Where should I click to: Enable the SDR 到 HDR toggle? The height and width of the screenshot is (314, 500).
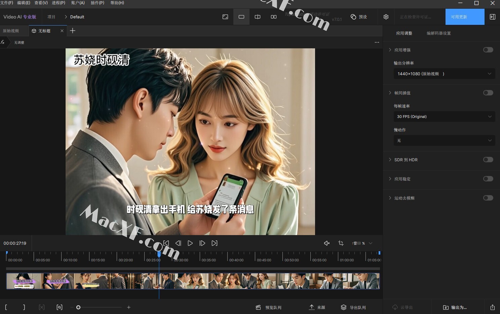pos(488,160)
